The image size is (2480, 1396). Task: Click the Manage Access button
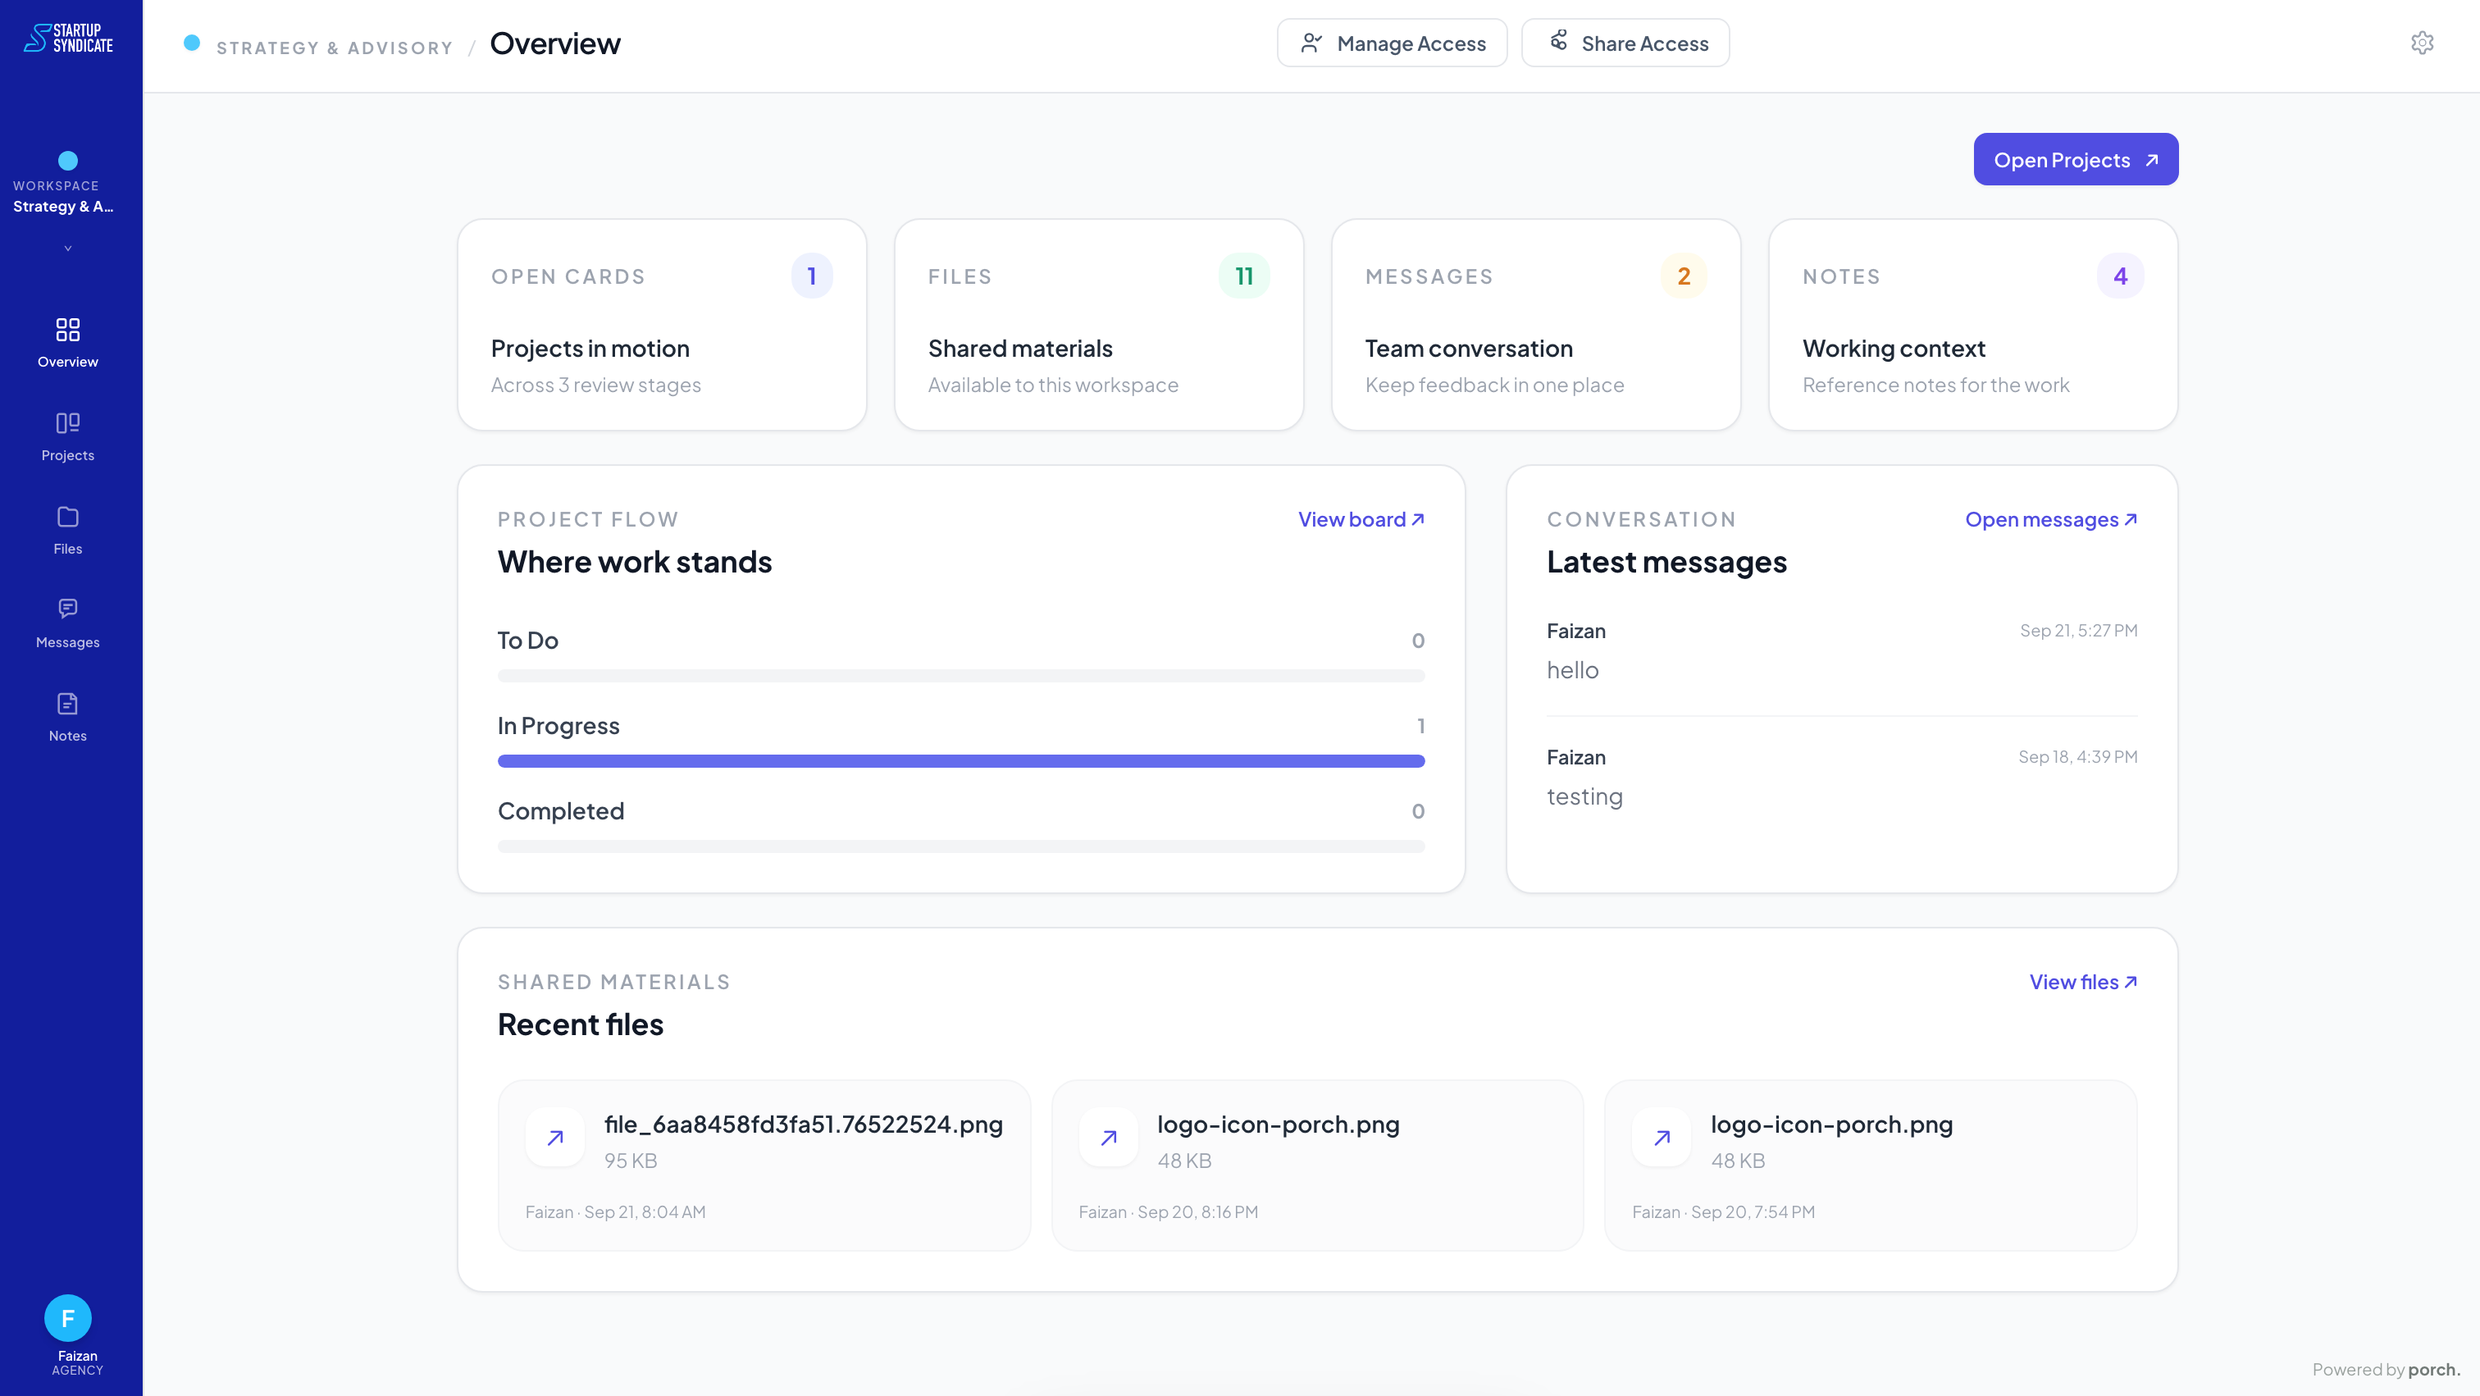tap(1392, 43)
